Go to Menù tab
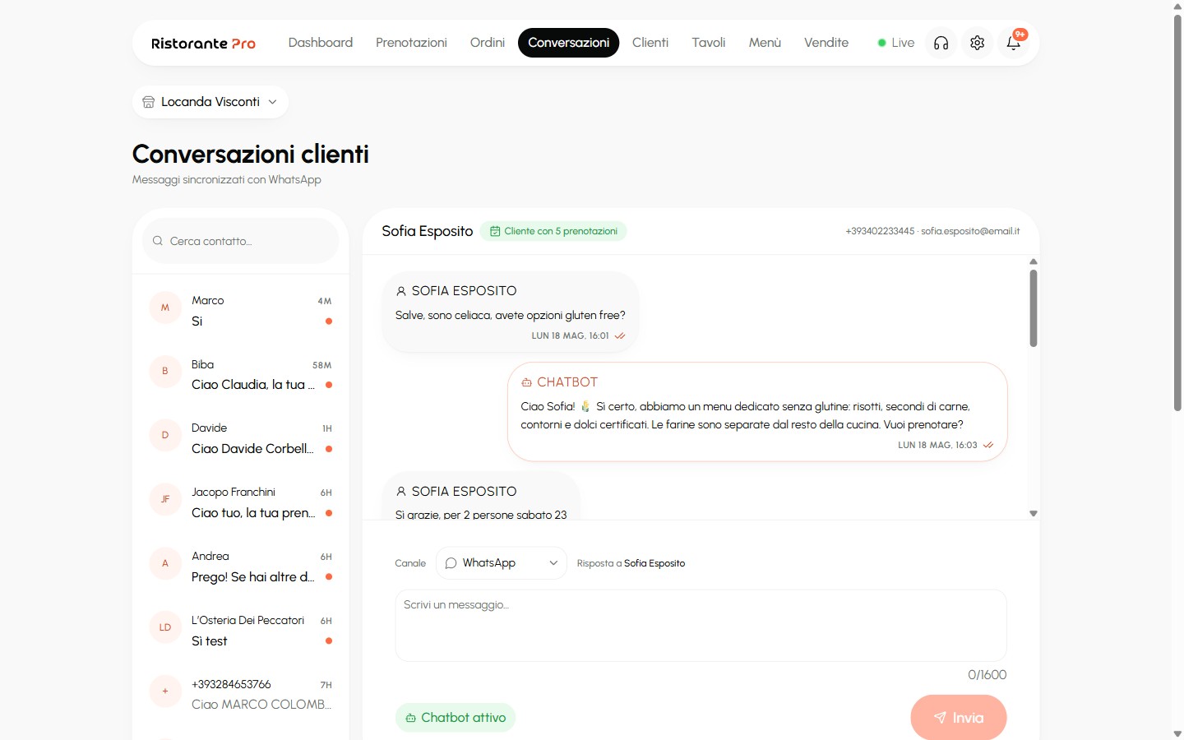The image size is (1184, 740). (765, 43)
